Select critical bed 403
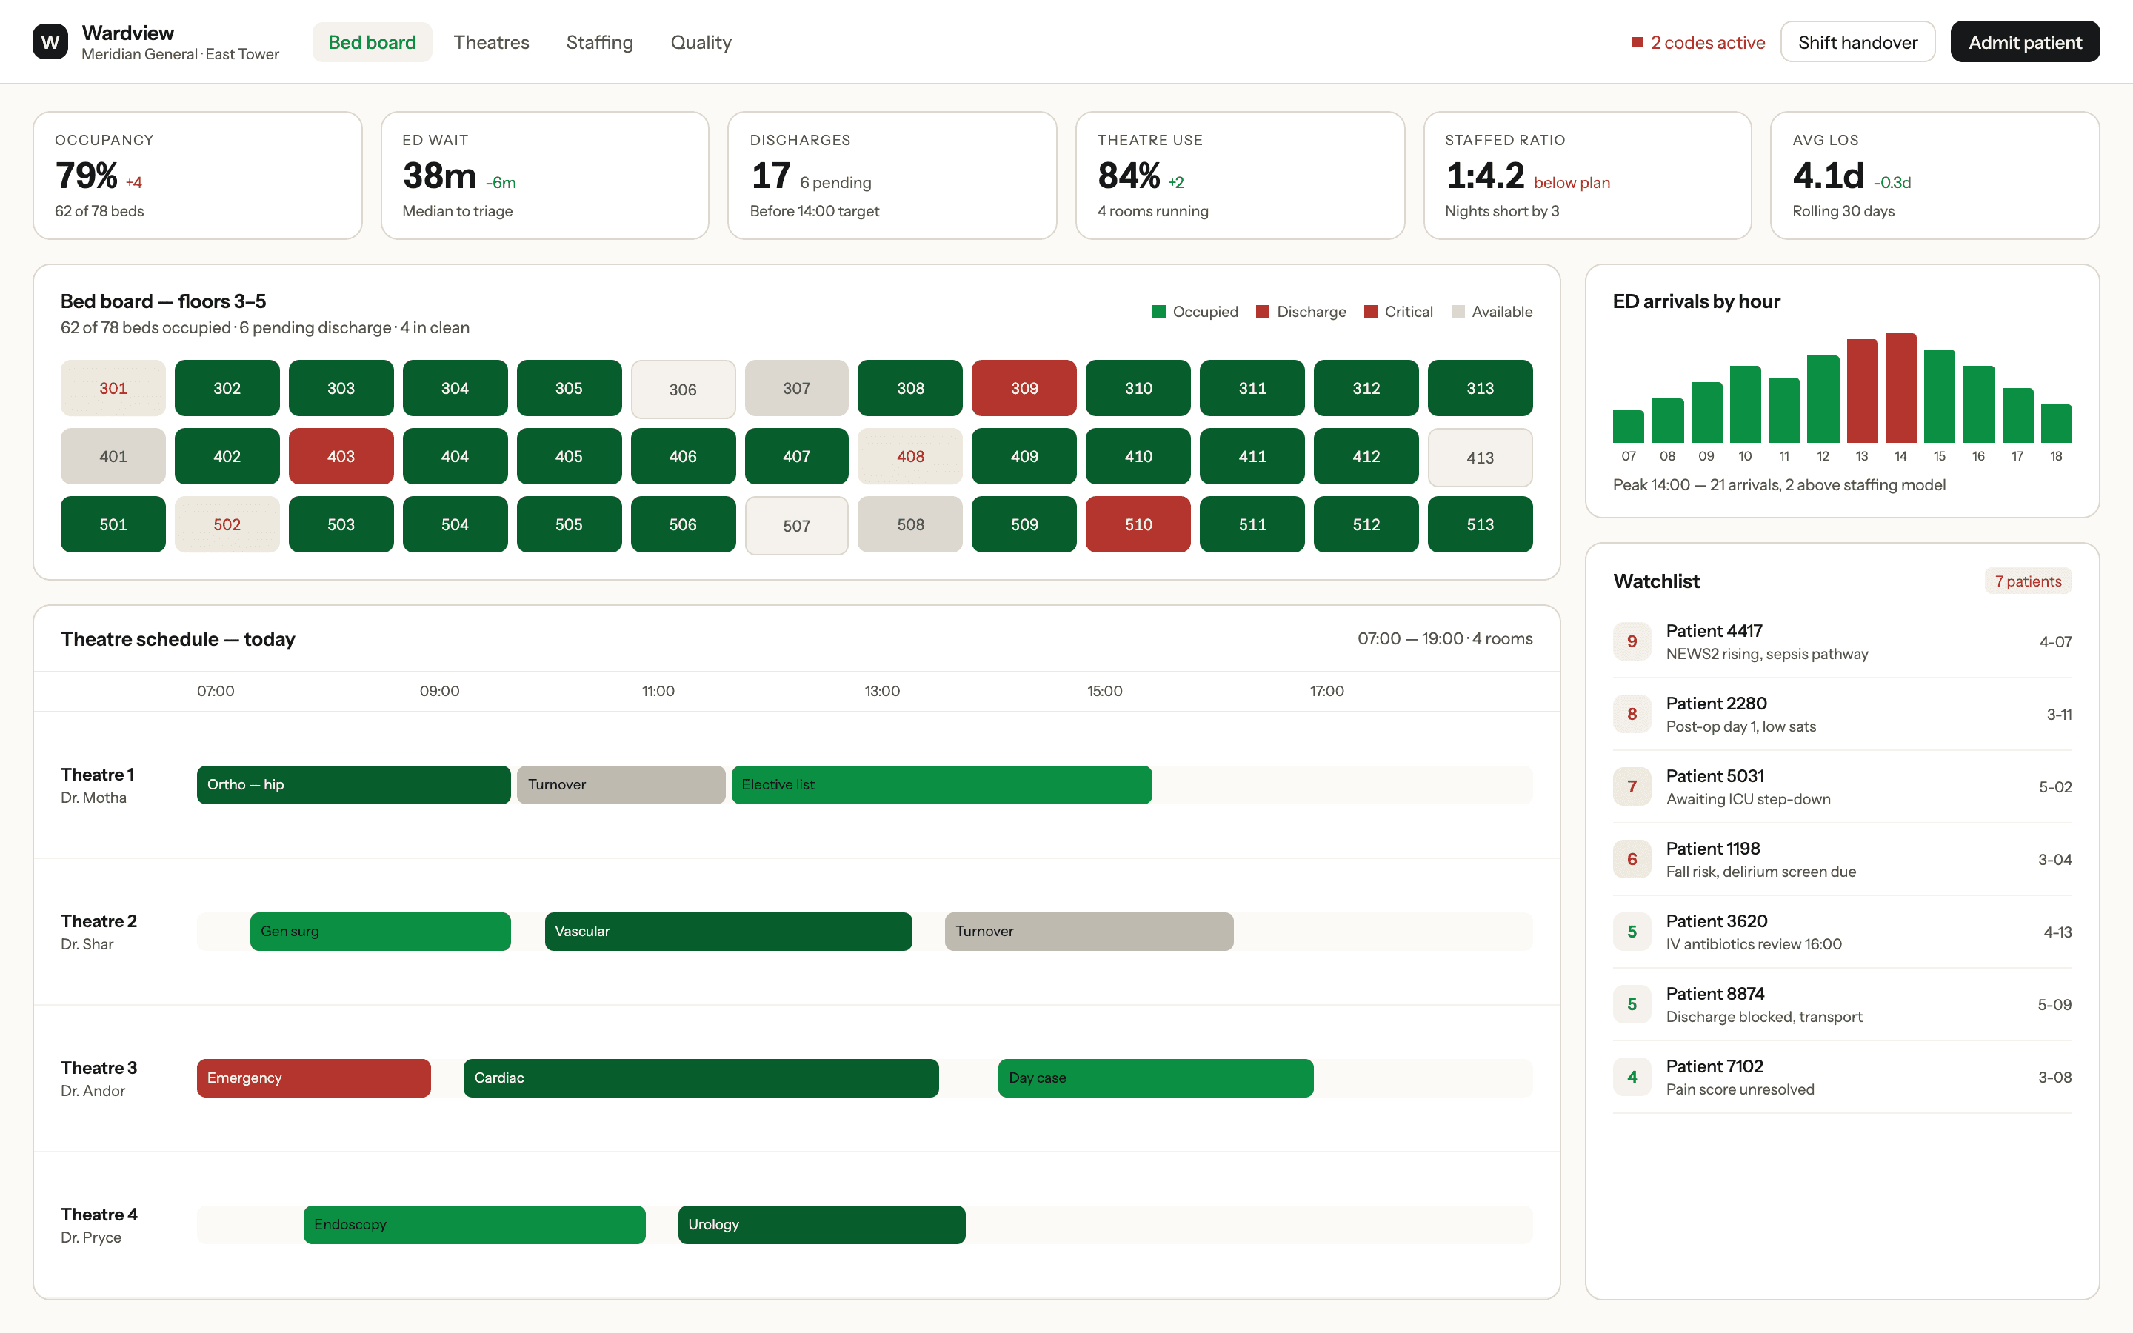This screenshot has width=2133, height=1333. coord(341,457)
